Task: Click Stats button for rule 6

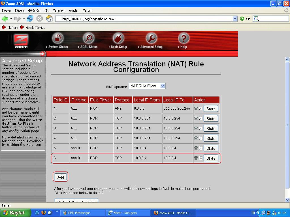Action: pos(211,158)
